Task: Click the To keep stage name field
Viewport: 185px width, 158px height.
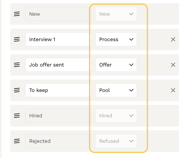Action: [58, 90]
